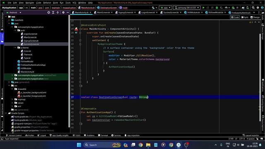This screenshot has width=265, height=149.
Task: Open the app run configuration dropdown
Action: click(x=165, y=8)
